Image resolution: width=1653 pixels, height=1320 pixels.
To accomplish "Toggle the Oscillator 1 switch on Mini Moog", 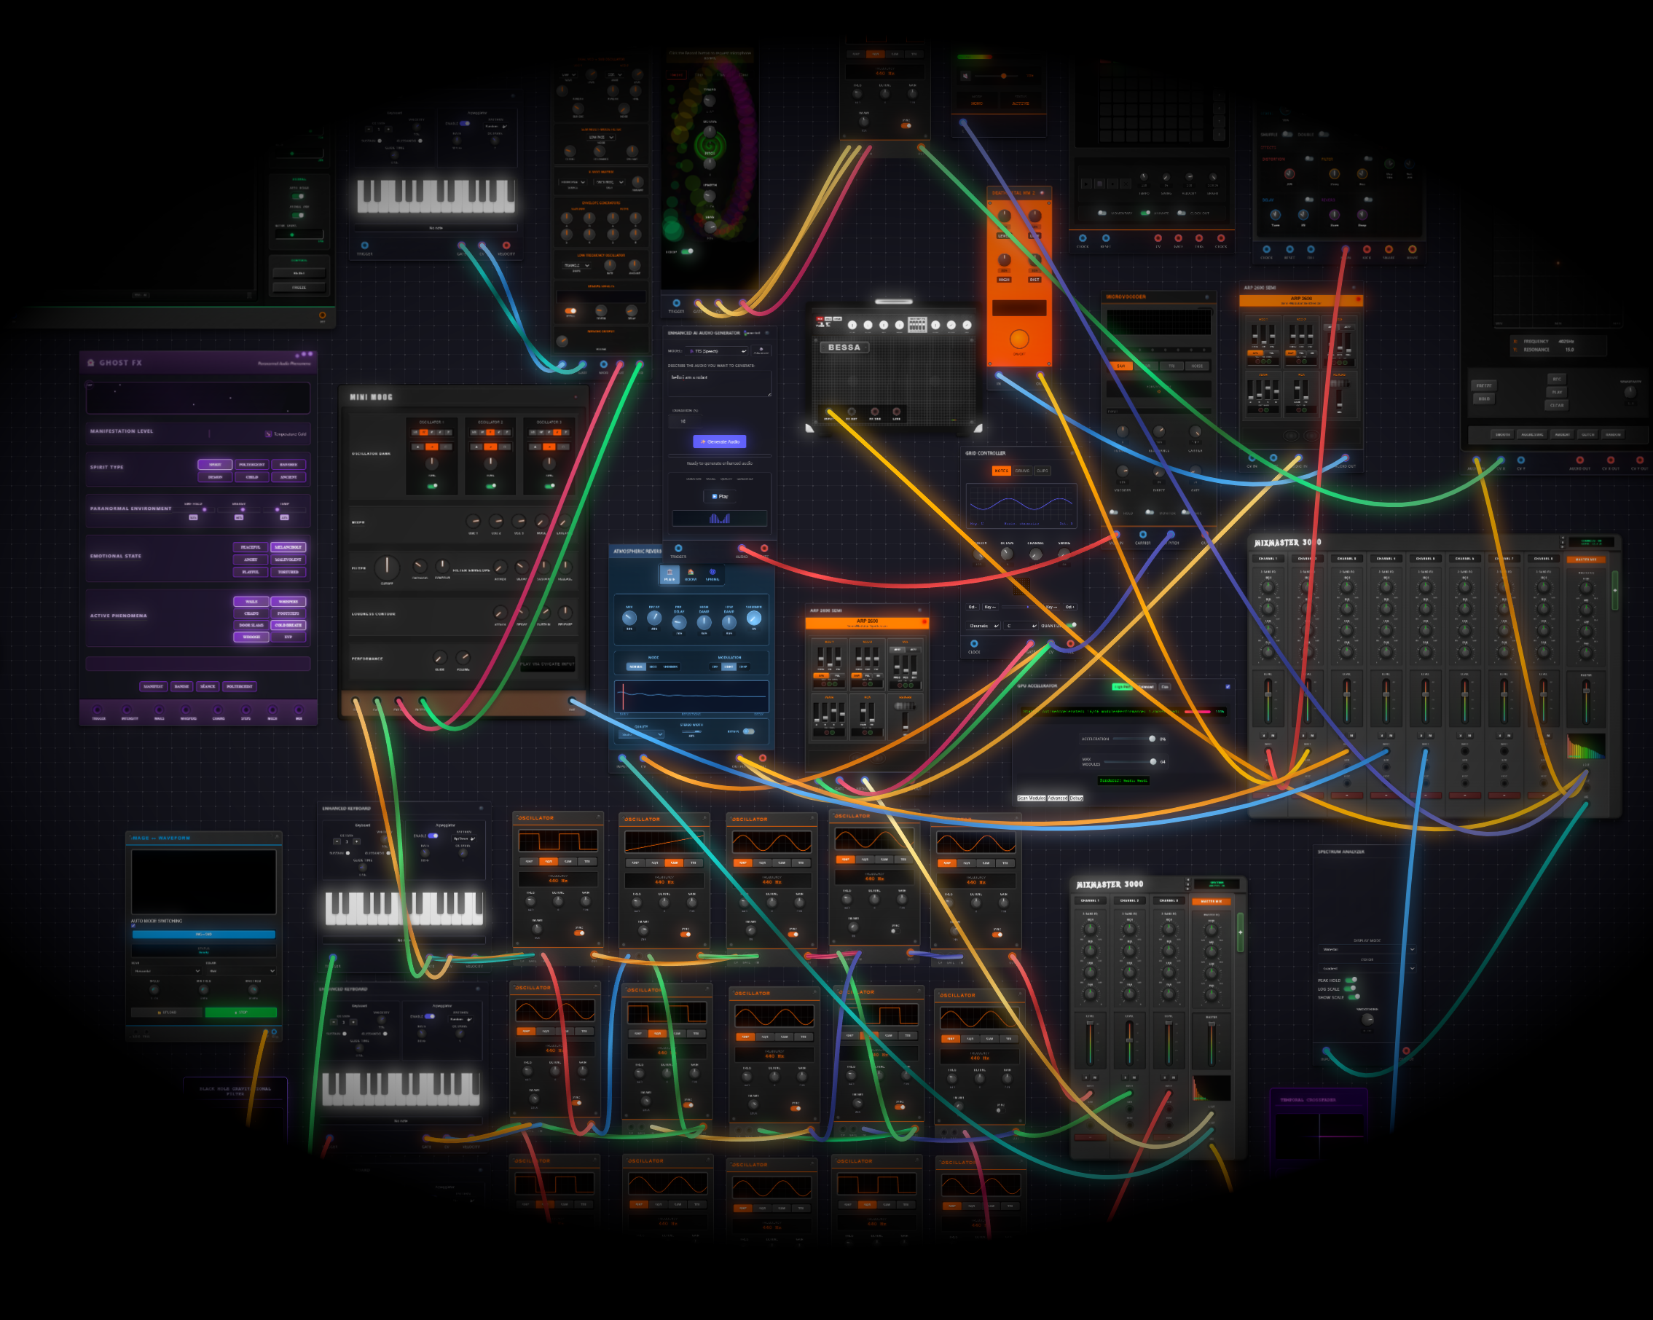I will tap(433, 485).
